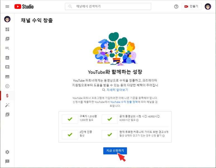Click the info icon next to 경고가 있는 경우 신청 불가
This screenshot has width=216, height=168.
coord(163,136)
